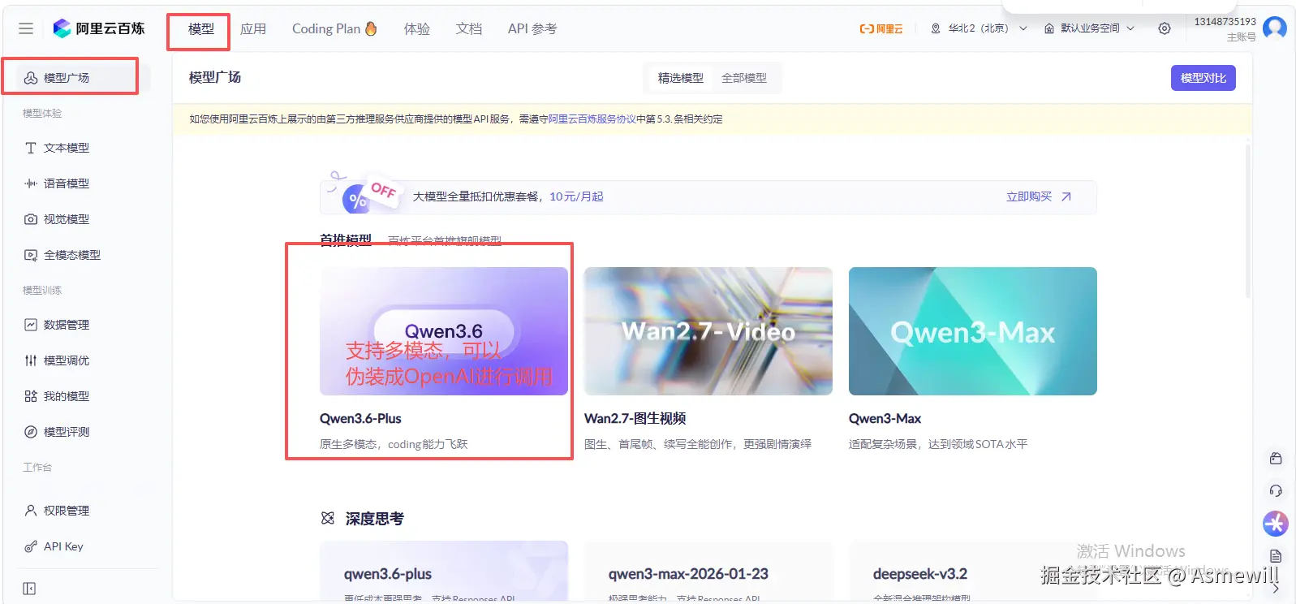Open the qwen3.6-plus deep thinking card
This screenshot has width=1296, height=604.
[444, 572]
